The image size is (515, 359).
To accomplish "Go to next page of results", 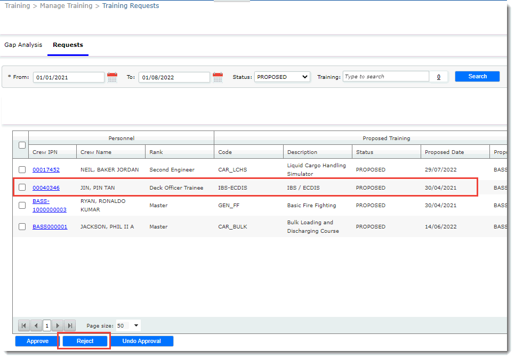I will tap(58, 325).
